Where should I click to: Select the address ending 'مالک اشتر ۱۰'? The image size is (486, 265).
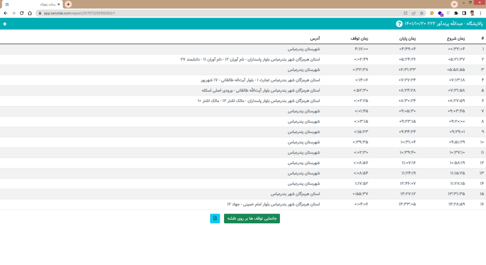tap(259, 101)
